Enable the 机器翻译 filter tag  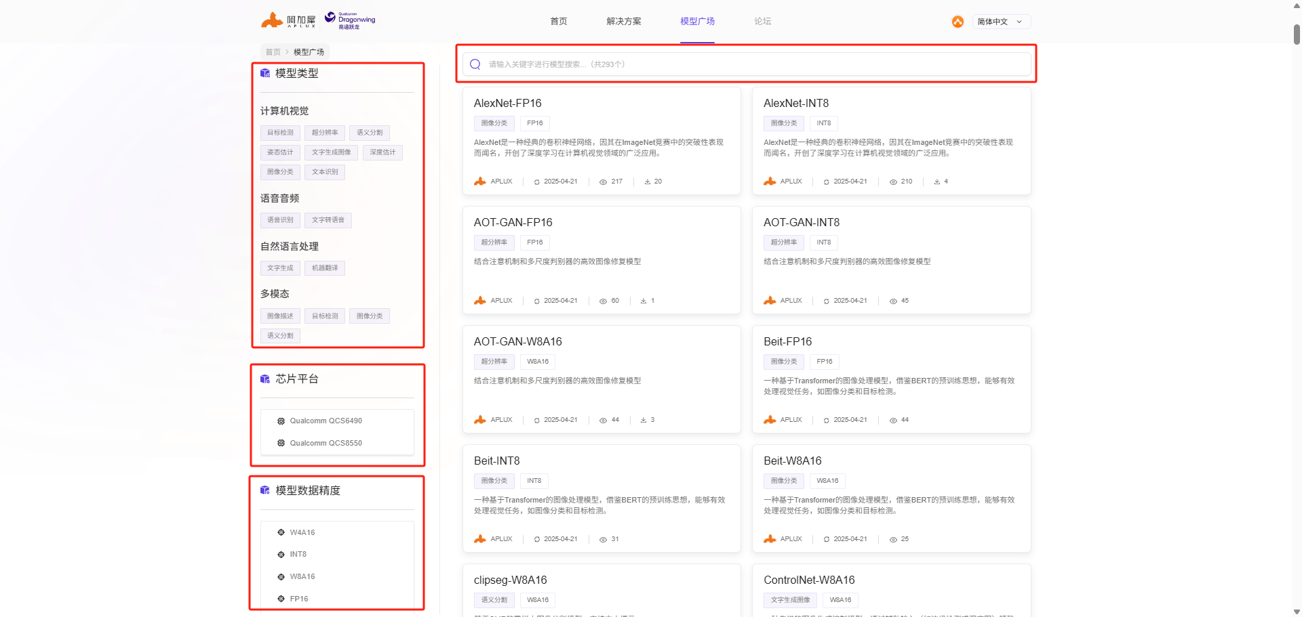(325, 268)
